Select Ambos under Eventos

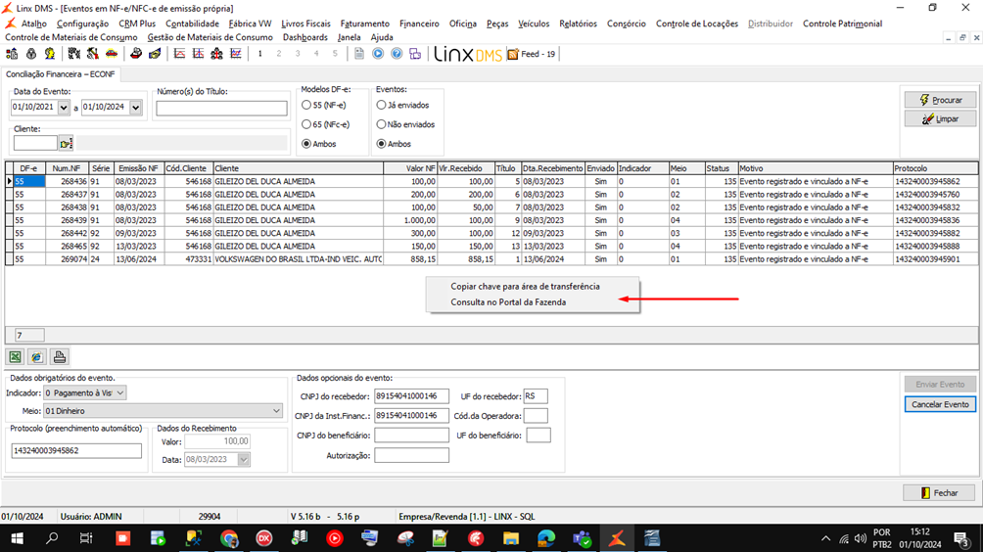(x=381, y=144)
